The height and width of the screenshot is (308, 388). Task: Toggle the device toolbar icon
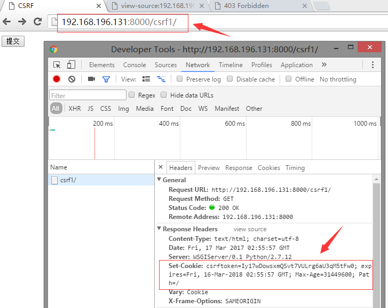[71, 65]
